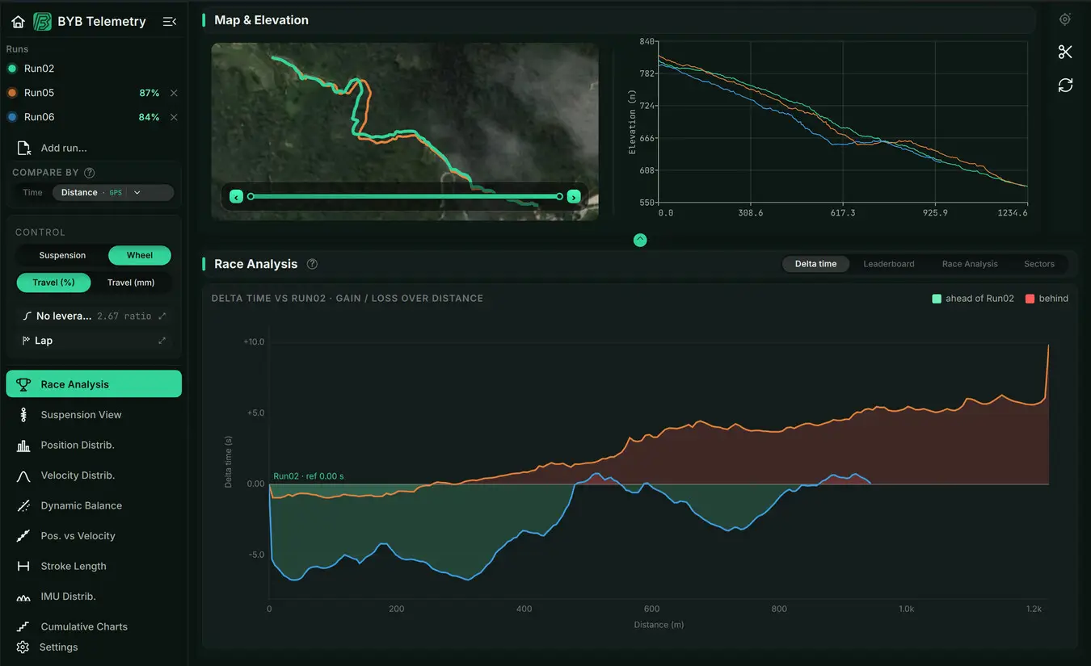Click the satellite track map
Viewport: 1091px width, 666px height.
click(405, 132)
